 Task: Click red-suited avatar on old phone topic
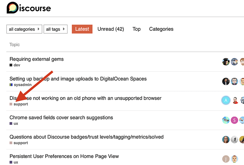click(x=235, y=100)
